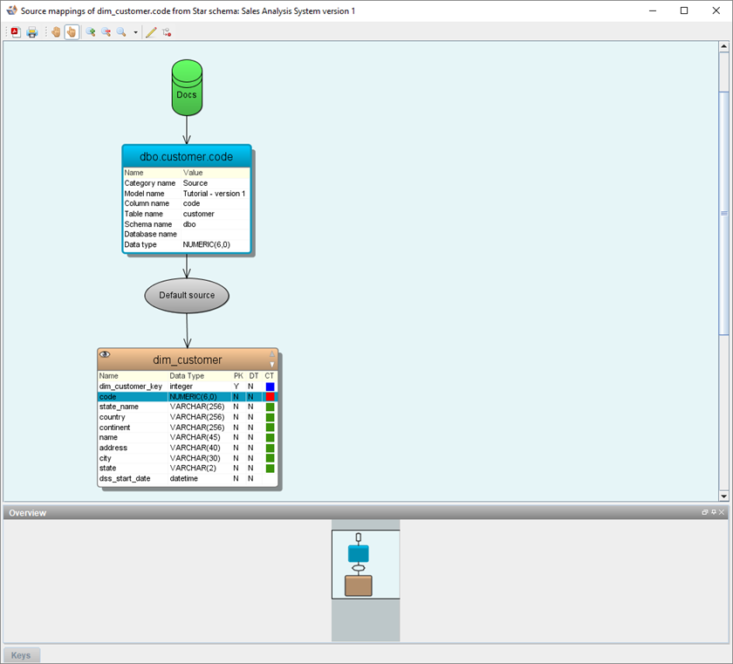Click the plain magnifier zoom icon
Screen dimensions: 733x664
coord(121,32)
